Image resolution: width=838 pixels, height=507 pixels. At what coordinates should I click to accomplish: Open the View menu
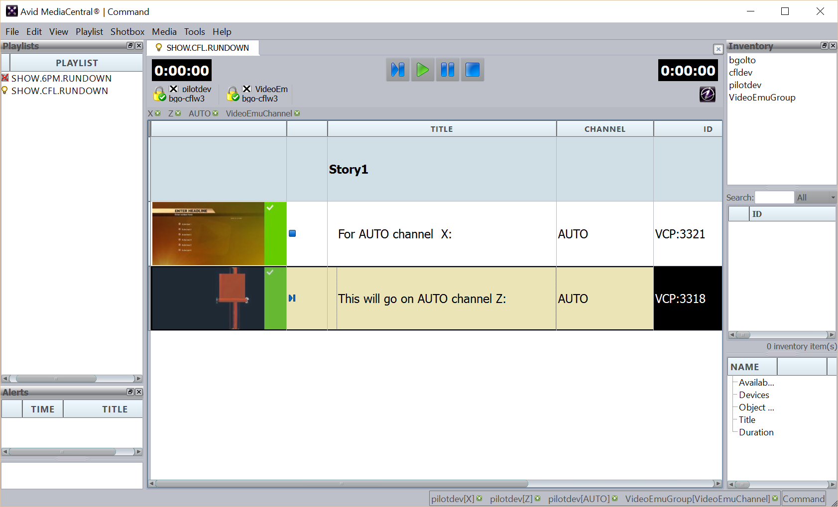tap(59, 31)
